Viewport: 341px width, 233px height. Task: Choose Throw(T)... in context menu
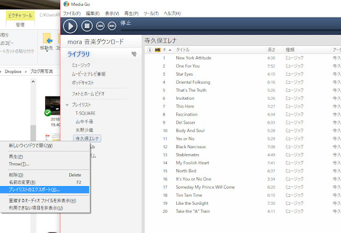pos(45,164)
